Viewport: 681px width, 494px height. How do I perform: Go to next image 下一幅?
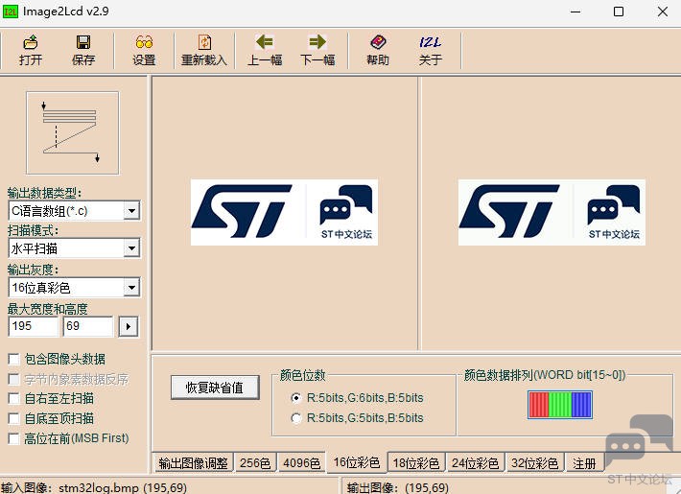(317, 51)
